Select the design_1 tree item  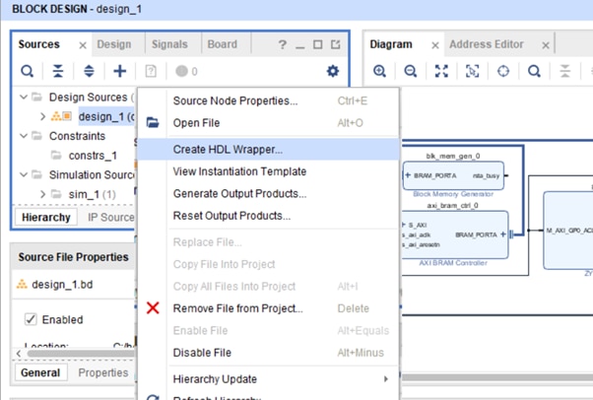click(106, 116)
